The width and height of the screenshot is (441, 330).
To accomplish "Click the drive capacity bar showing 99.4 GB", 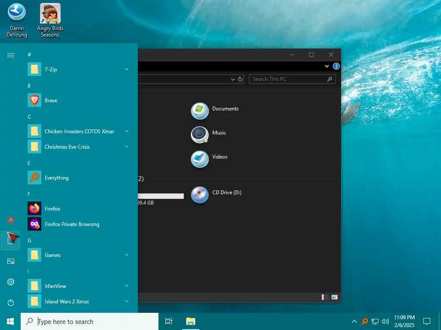I will (x=161, y=196).
